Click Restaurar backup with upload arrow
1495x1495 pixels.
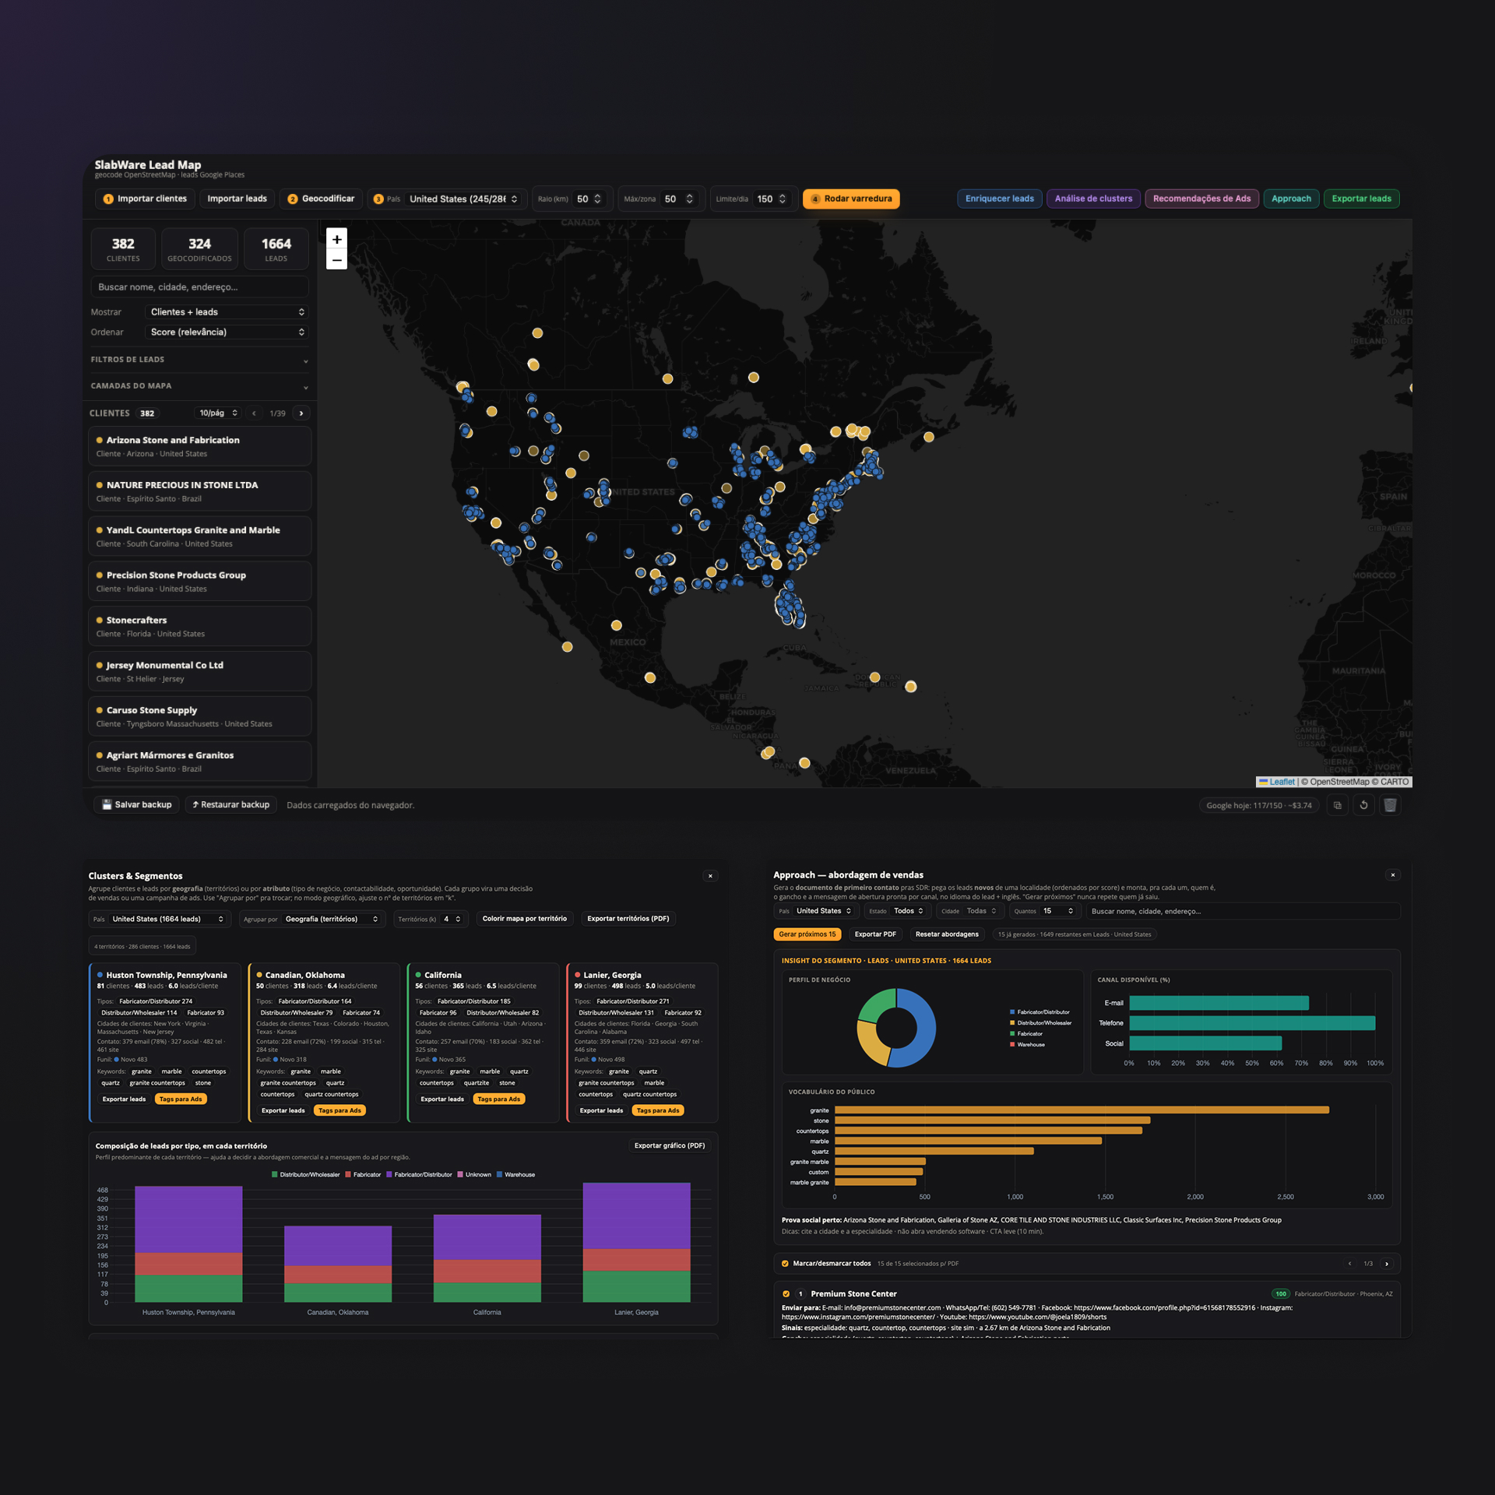(231, 804)
